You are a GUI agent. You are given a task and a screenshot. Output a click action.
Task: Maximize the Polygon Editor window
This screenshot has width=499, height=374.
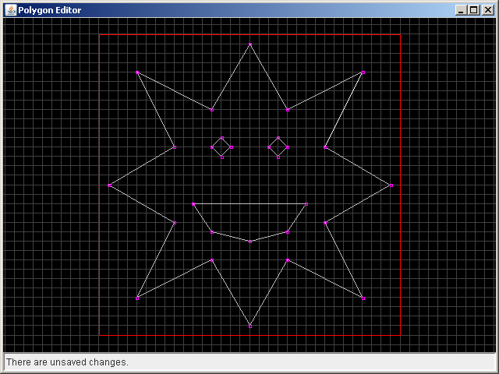(x=473, y=10)
